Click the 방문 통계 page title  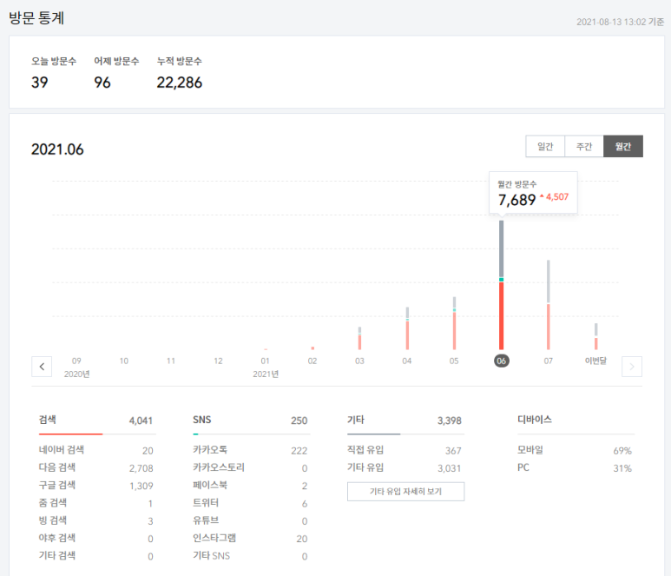(36, 18)
